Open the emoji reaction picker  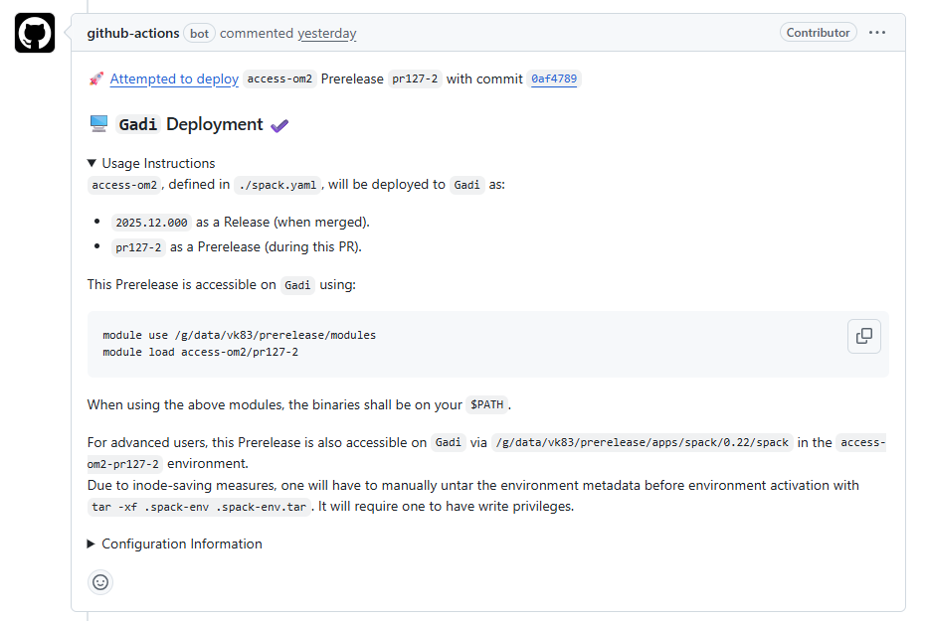click(99, 582)
